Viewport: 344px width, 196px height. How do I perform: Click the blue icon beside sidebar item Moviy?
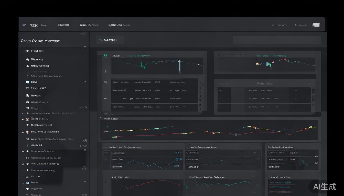point(28,183)
